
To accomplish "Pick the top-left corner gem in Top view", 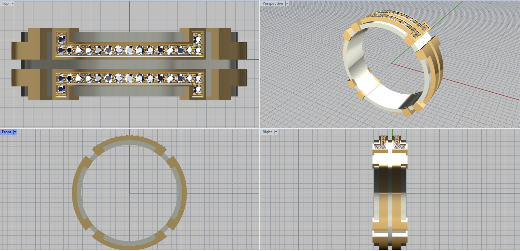I will coord(61,39).
